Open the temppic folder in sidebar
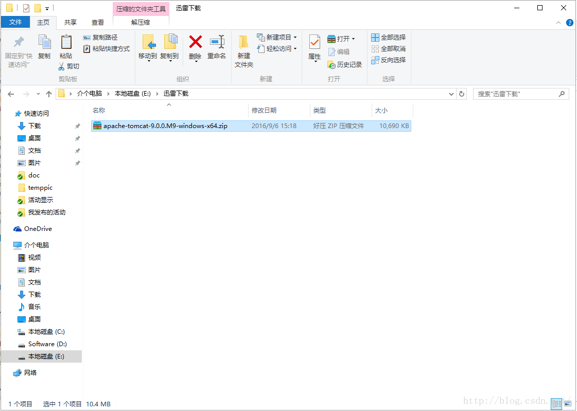This screenshot has width=577, height=411. click(x=36, y=188)
